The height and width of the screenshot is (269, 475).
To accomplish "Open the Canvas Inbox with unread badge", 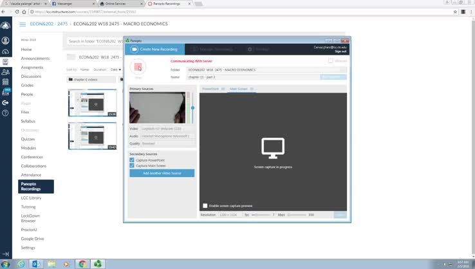I will (6, 92).
